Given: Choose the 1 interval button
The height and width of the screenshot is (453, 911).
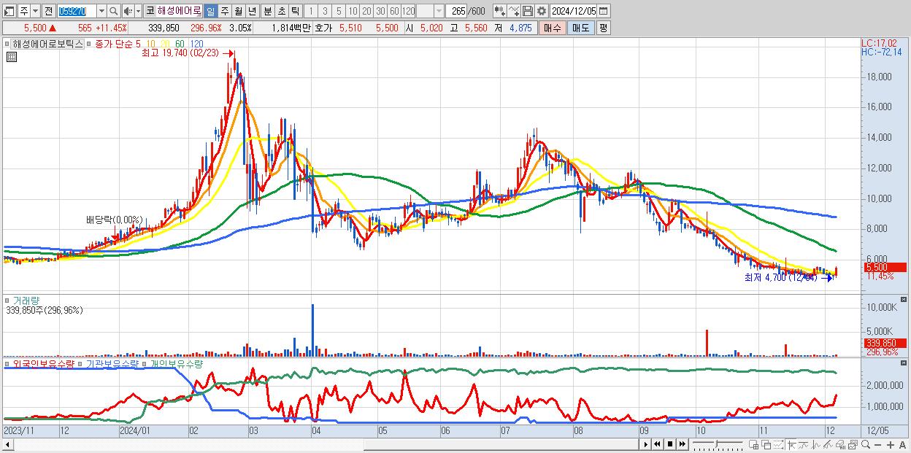Looking at the screenshot, I should (311, 12).
